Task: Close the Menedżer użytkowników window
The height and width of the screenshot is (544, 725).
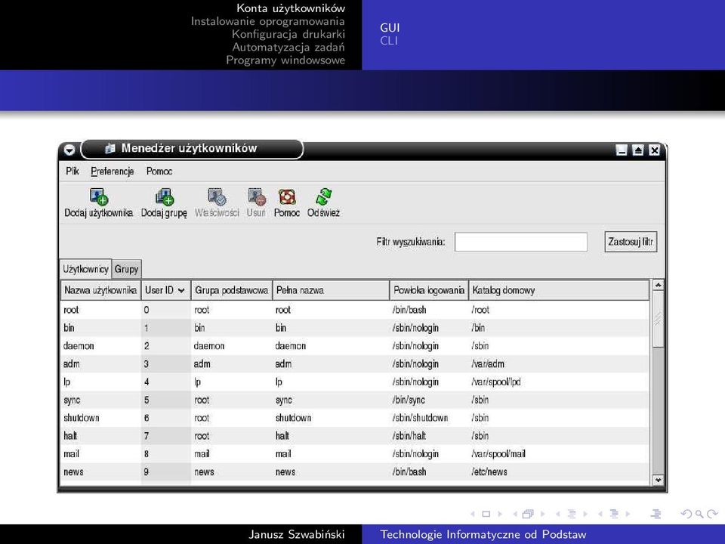Action: click(654, 150)
